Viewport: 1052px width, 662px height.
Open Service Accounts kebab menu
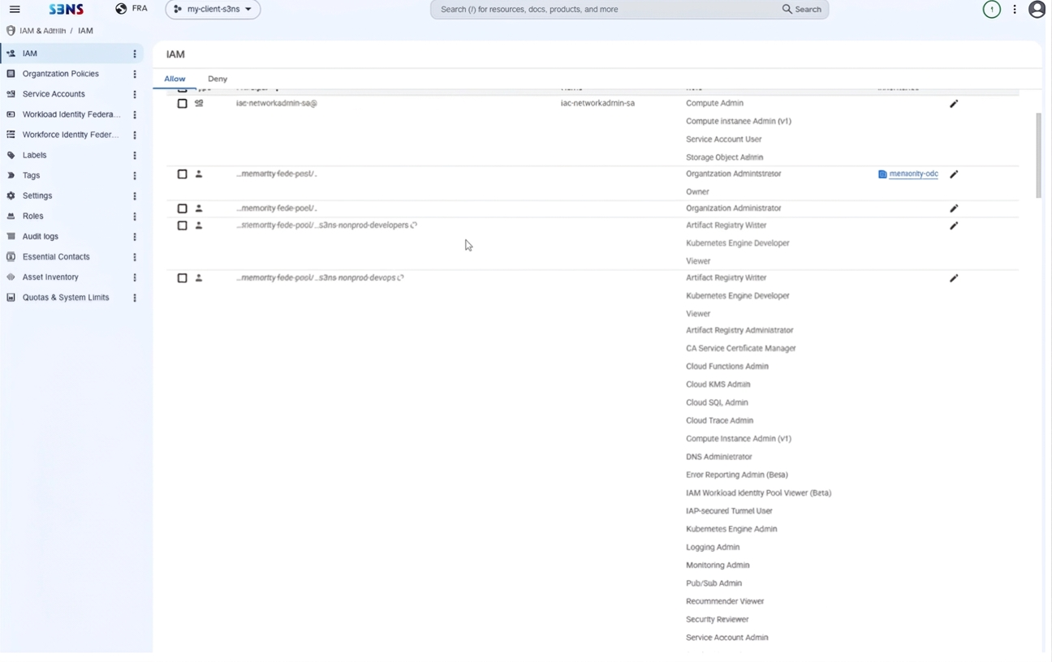point(135,94)
